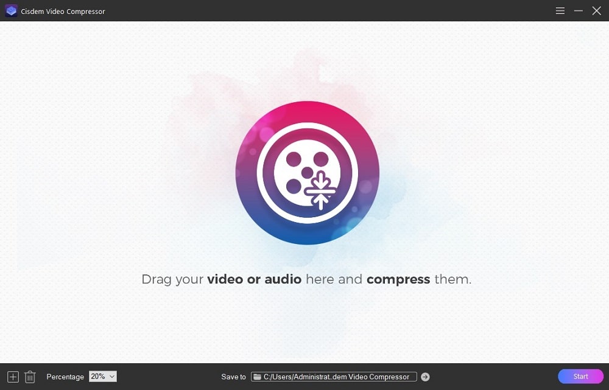The image size is (609, 390).
Task: Click the 'Drag your video or audio' text
Action: coord(174,279)
